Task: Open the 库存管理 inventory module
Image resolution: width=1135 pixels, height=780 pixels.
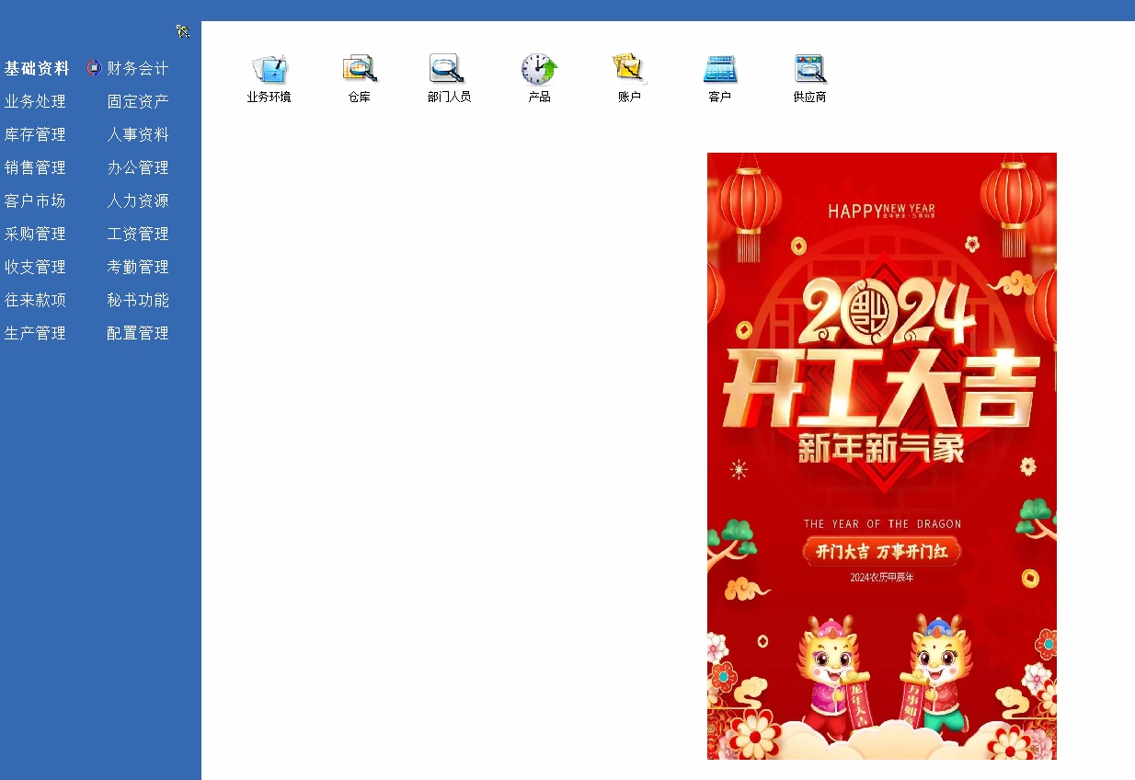Action: (35, 135)
